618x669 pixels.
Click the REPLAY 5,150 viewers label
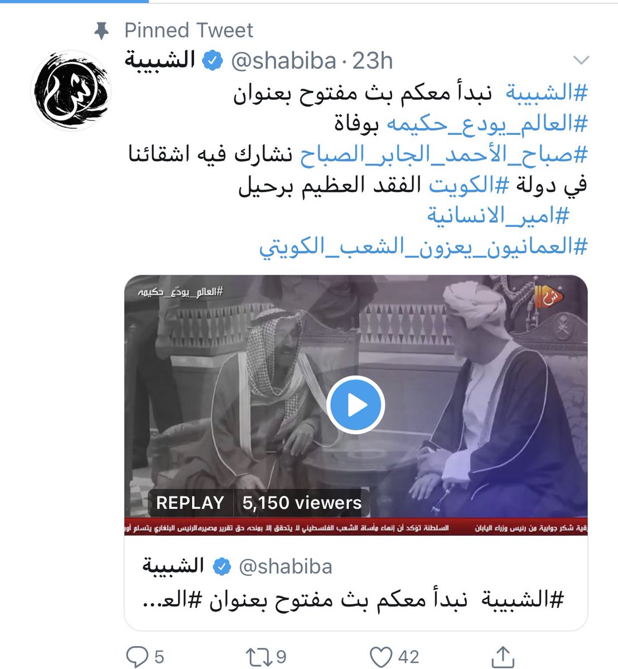click(x=259, y=502)
